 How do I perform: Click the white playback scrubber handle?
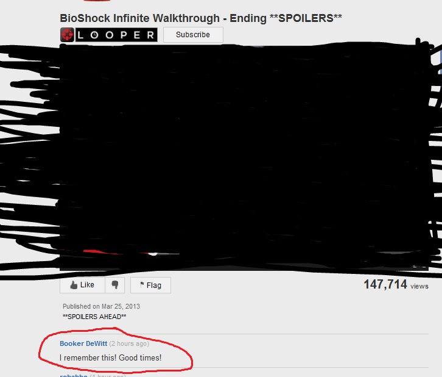[x=153, y=253]
